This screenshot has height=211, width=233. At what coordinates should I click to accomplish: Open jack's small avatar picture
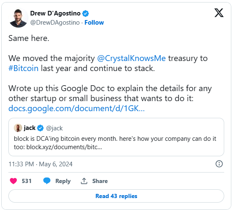[x=18, y=128]
